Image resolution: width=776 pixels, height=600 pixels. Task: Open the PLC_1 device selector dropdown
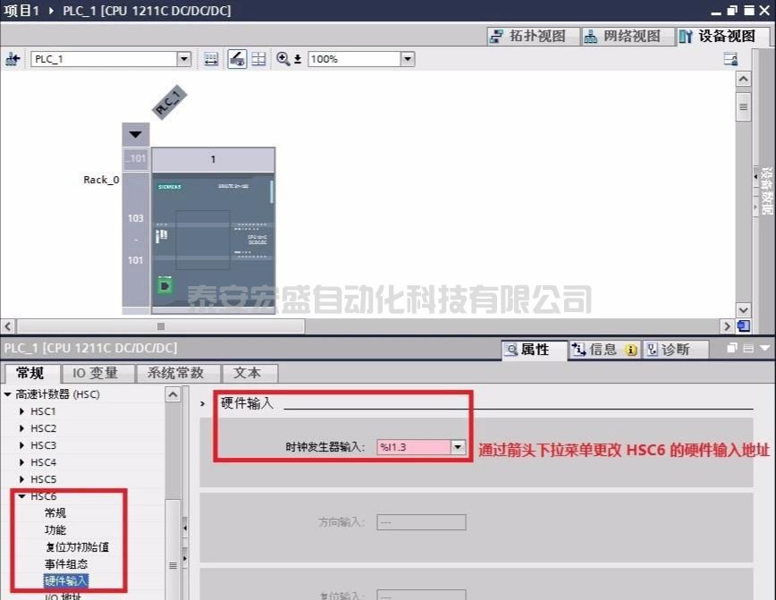[184, 59]
